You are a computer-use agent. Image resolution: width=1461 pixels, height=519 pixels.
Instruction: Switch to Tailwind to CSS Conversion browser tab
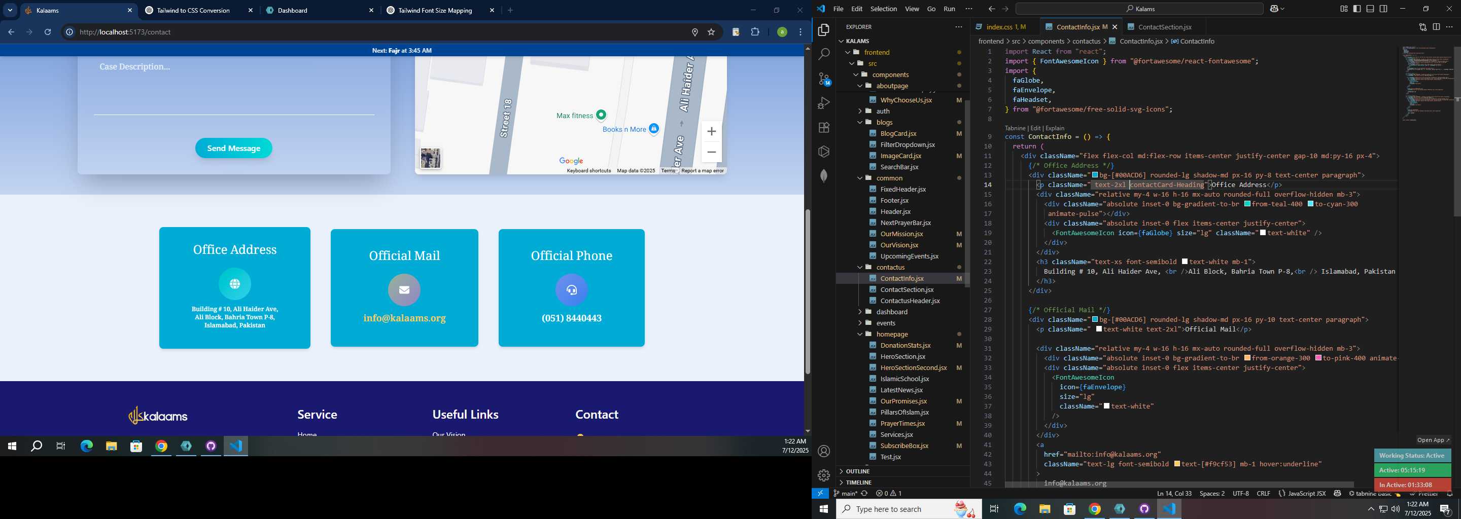[x=193, y=10]
